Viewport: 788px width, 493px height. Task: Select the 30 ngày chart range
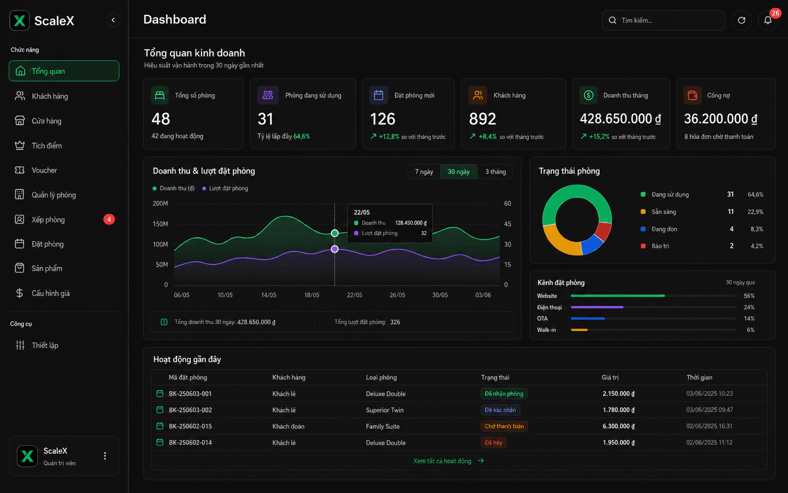pyautogui.click(x=459, y=171)
